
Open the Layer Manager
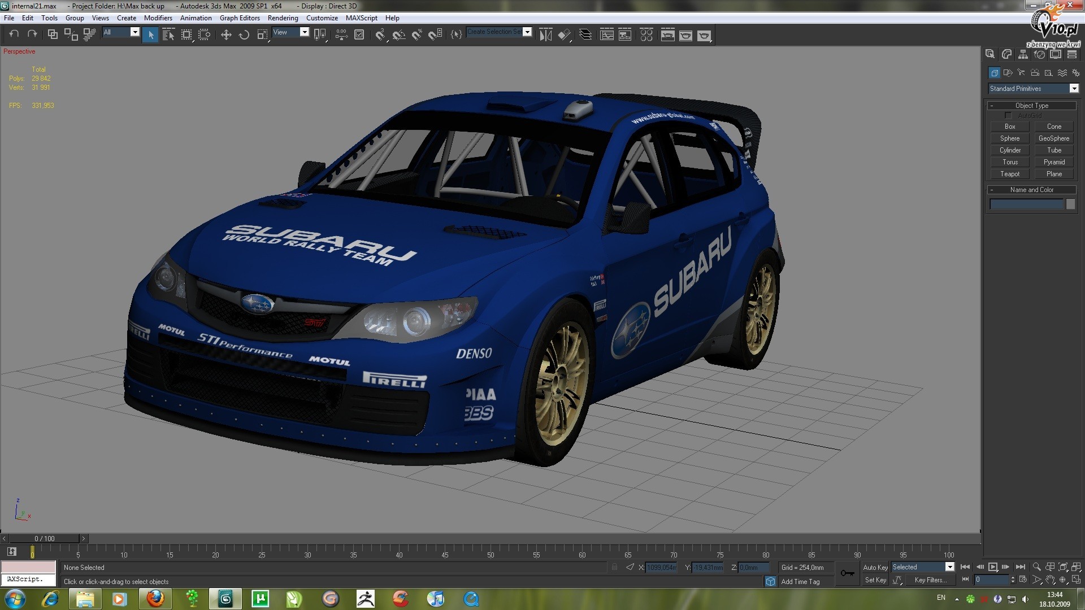point(585,35)
